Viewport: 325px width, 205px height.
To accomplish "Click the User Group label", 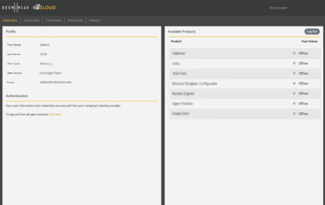I will 14,73.
